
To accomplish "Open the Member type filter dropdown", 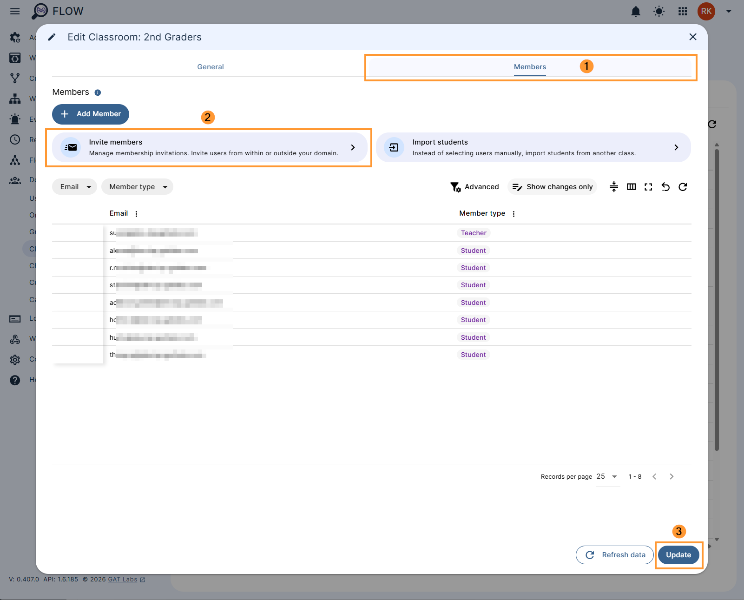I will coord(137,187).
